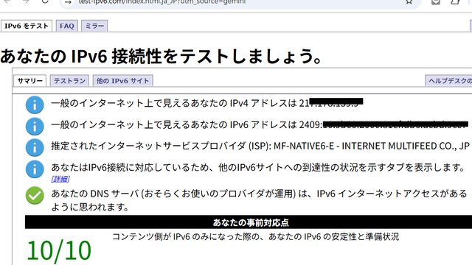The image size is (472, 265).
Task: Bookmark this page with the star icon
Action: (x=409, y=1)
